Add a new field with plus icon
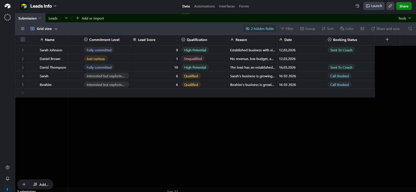Image resolution: width=416 pixels, height=192 pixels. pos(387,39)
